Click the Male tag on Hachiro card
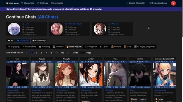This screenshot has width=183, height=102. point(134,99)
